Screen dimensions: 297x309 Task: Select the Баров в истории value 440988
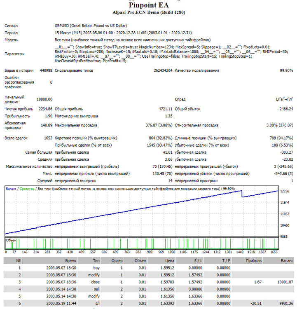point(46,70)
